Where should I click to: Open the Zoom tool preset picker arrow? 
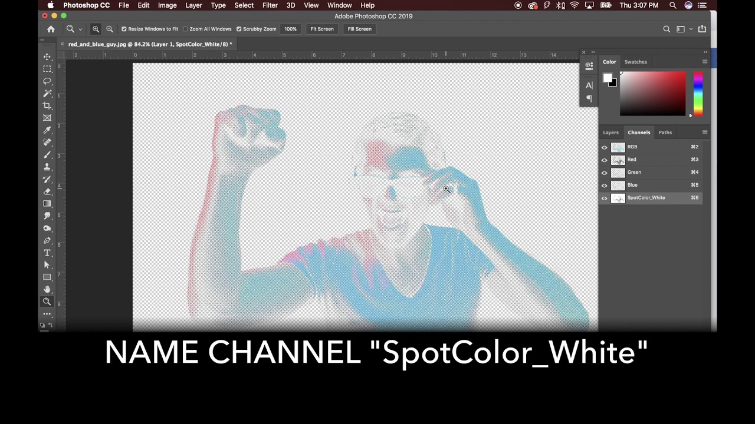coord(80,29)
